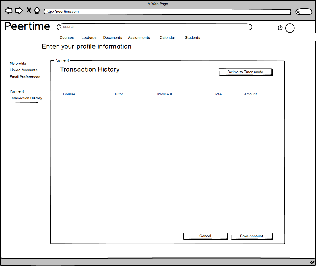The height and width of the screenshot is (266, 316).
Task: Focus the Peertime search field
Action: pos(154,27)
